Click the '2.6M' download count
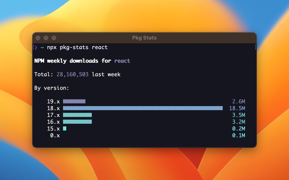 [x=238, y=101]
